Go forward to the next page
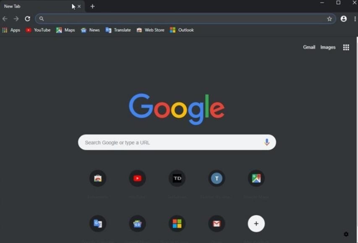Image resolution: width=358 pixels, height=243 pixels. 16,19
